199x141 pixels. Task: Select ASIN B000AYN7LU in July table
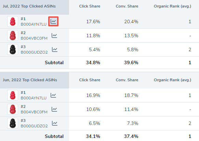[34, 24]
